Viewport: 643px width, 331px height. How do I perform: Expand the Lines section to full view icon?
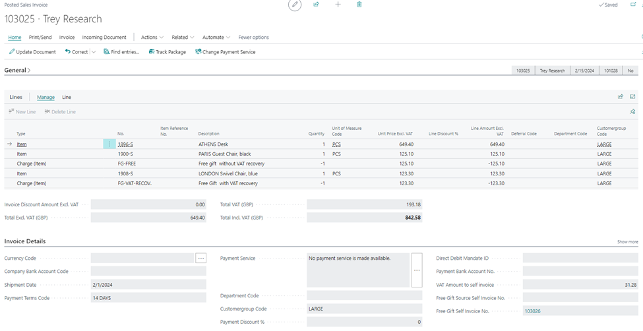(632, 97)
